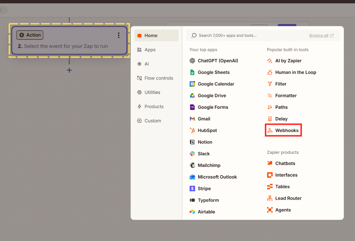Open the Utilities category

pyautogui.click(x=152, y=92)
